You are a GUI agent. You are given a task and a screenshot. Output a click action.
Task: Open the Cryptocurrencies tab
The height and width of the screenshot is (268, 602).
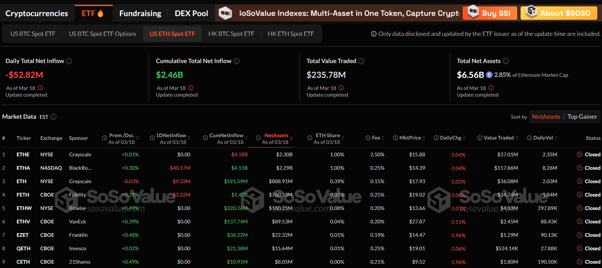click(x=37, y=13)
